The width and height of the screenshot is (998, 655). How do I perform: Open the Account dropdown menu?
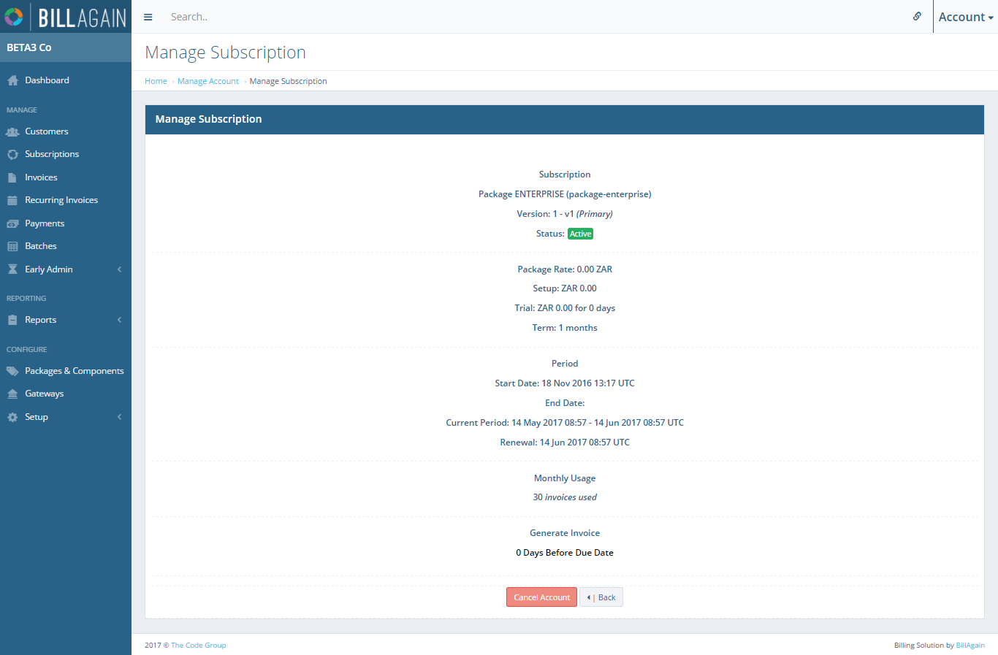coord(966,17)
